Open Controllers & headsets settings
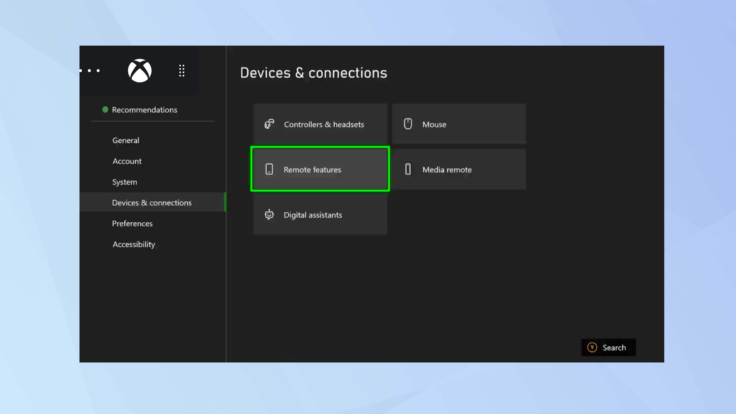Viewport: 736px width, 414px height. click(320, 124)
